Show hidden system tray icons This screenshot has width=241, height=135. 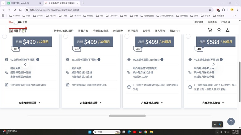(217, 132)
